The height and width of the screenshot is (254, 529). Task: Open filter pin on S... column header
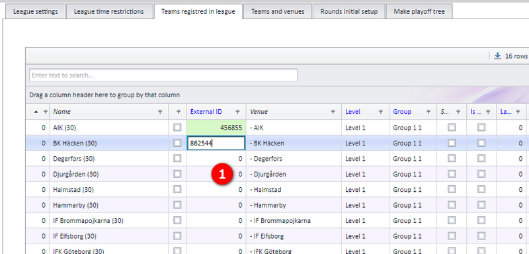(458, 112)
